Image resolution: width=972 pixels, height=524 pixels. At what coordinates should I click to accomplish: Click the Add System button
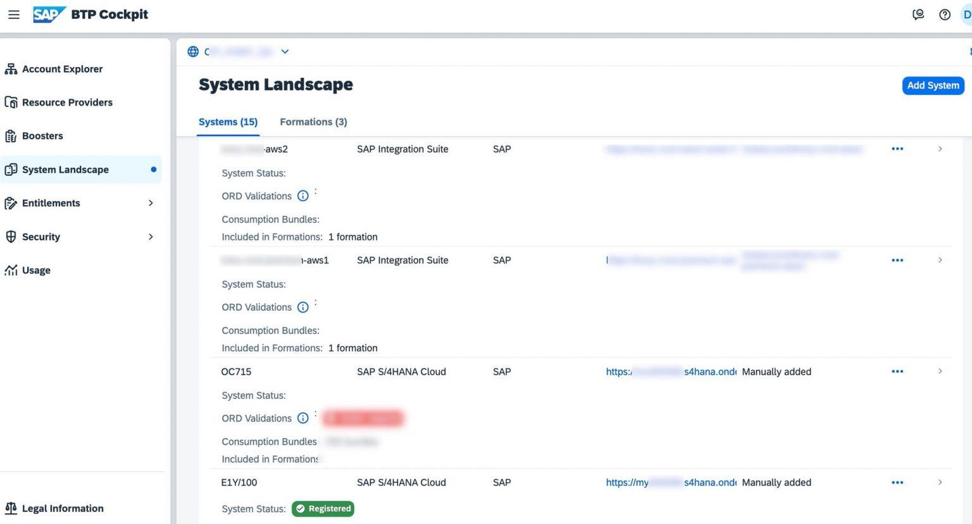tap(933, 85)
